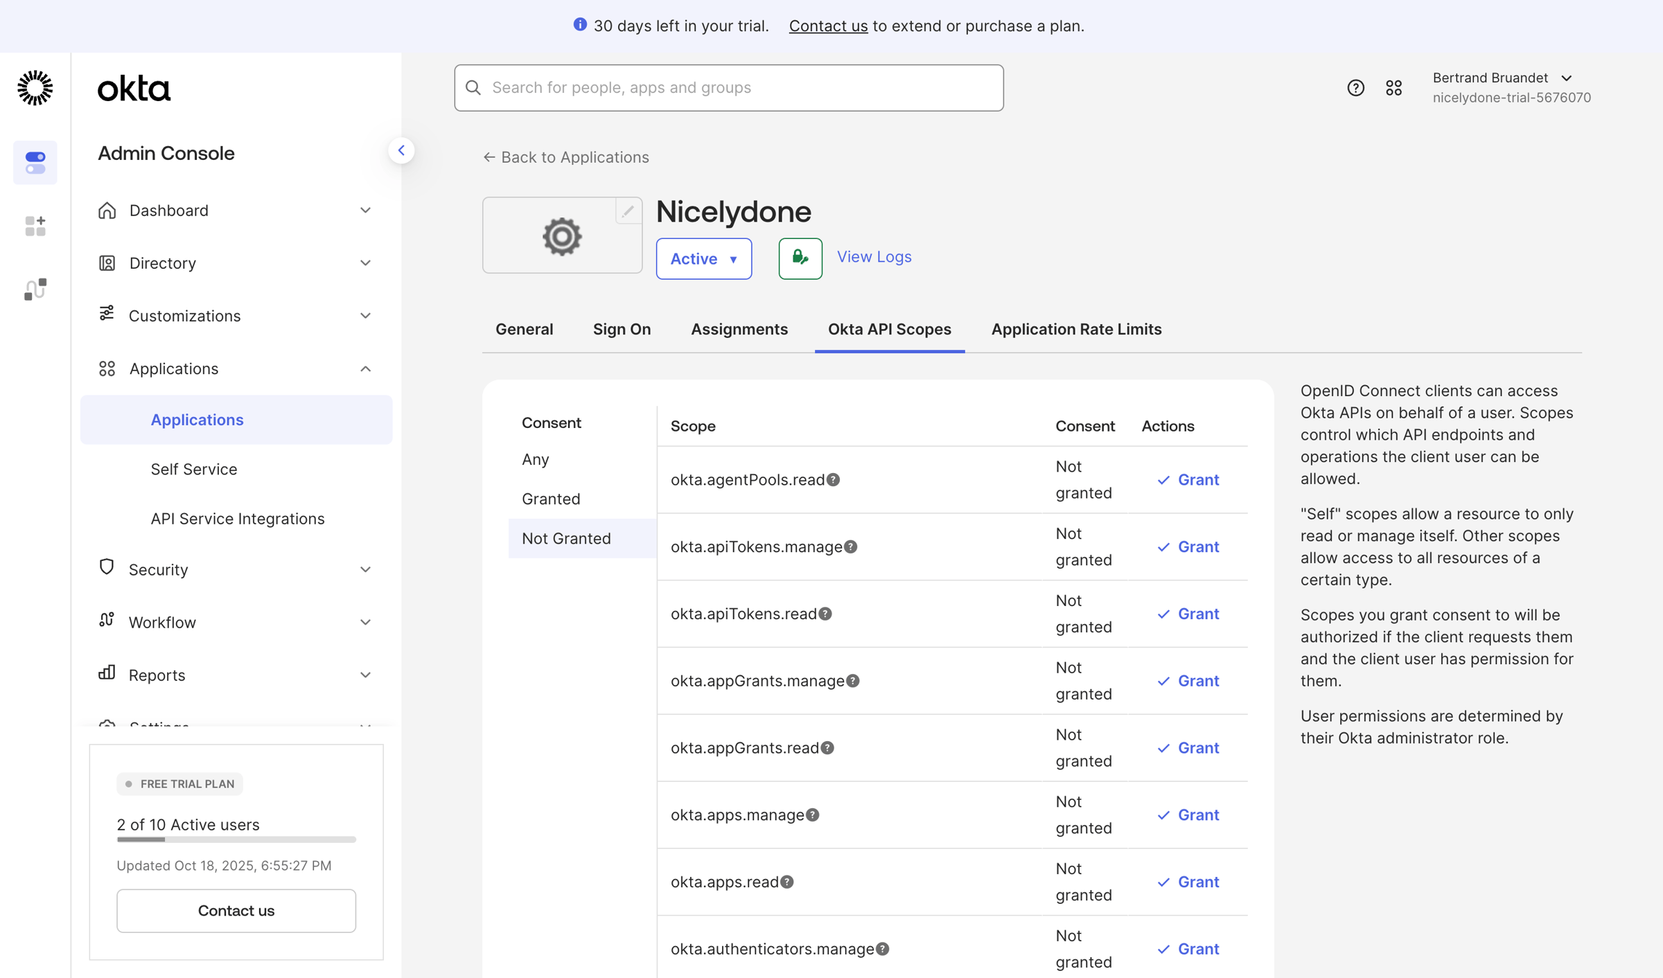Expand the Reports menu chevron

tap(365, 675)
